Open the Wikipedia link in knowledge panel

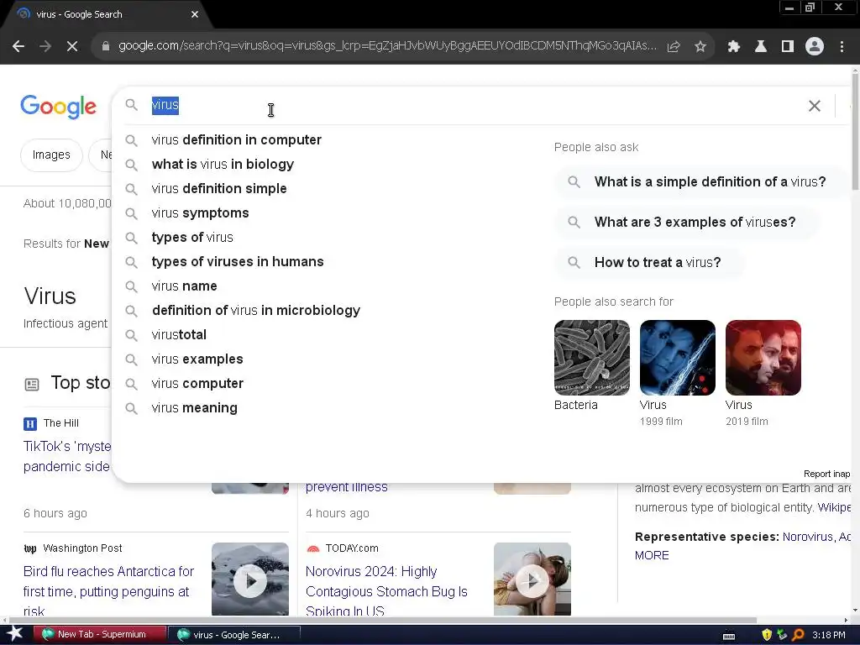(834, 507)
